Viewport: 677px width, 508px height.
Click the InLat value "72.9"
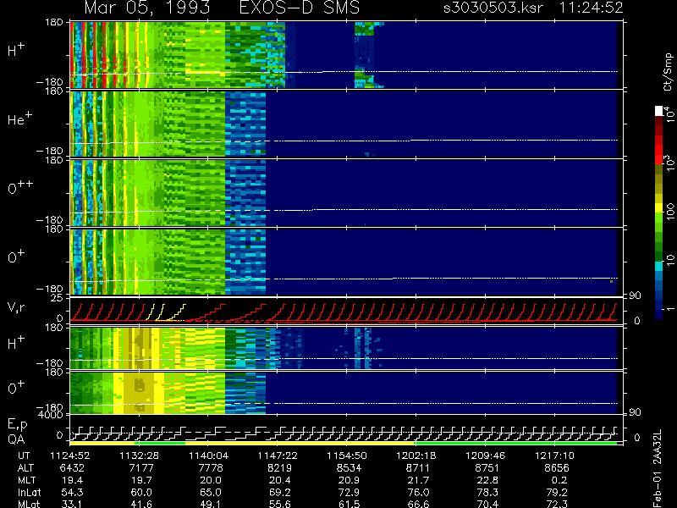click(x=349, y=492)
